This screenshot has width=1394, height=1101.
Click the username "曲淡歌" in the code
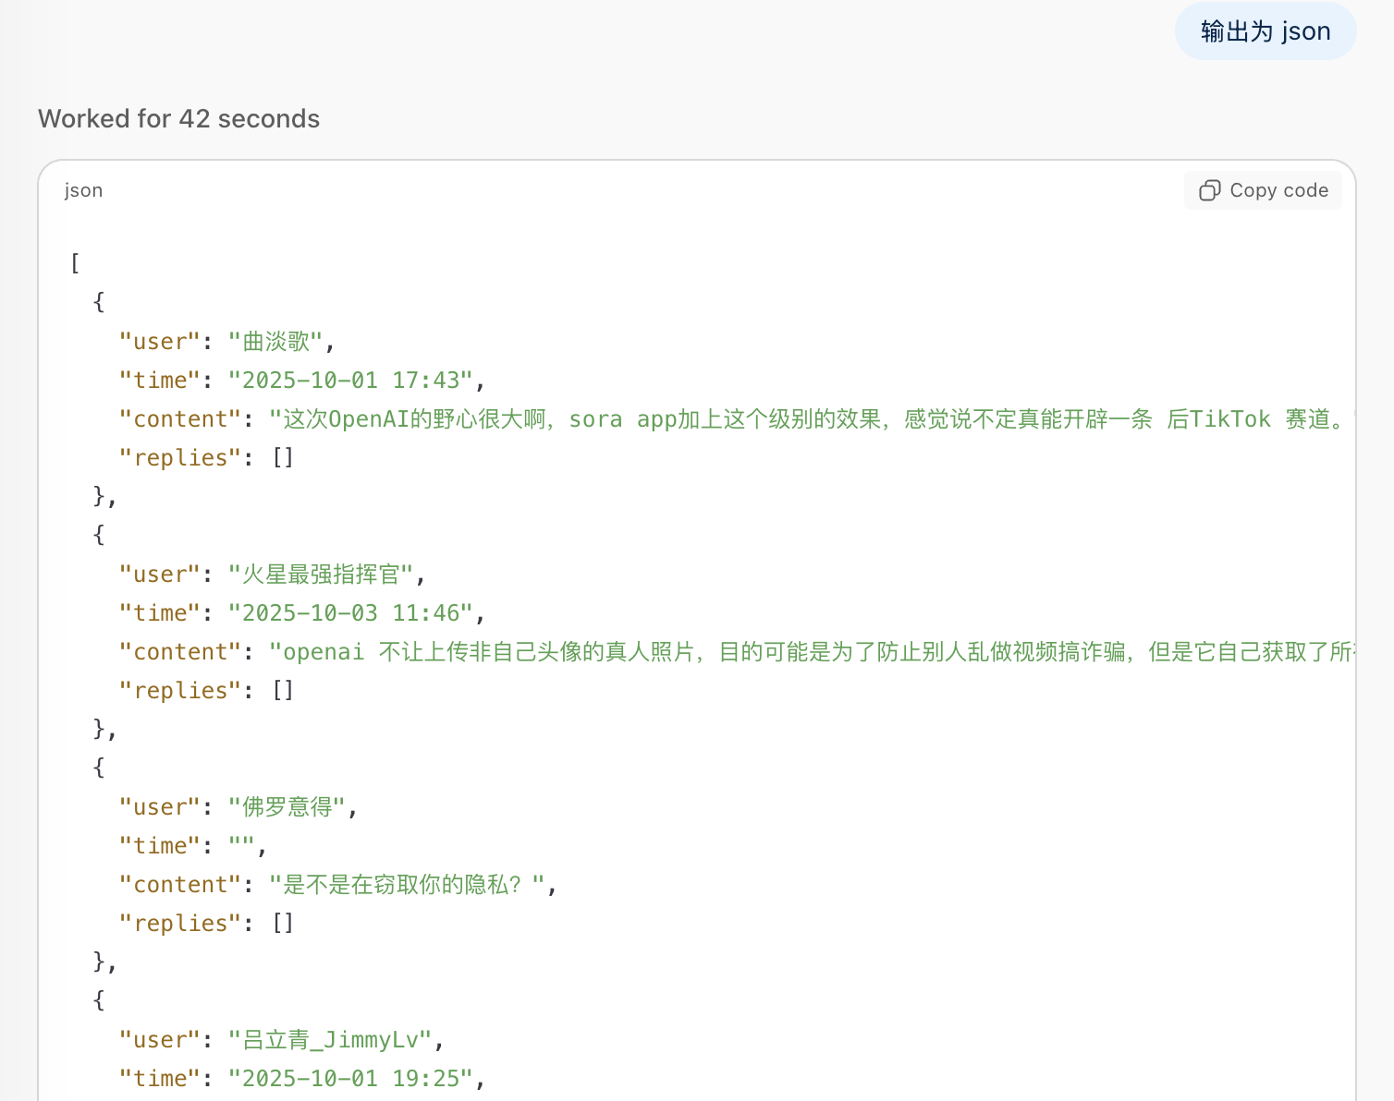pyautogui.click(x=275, y=342)
